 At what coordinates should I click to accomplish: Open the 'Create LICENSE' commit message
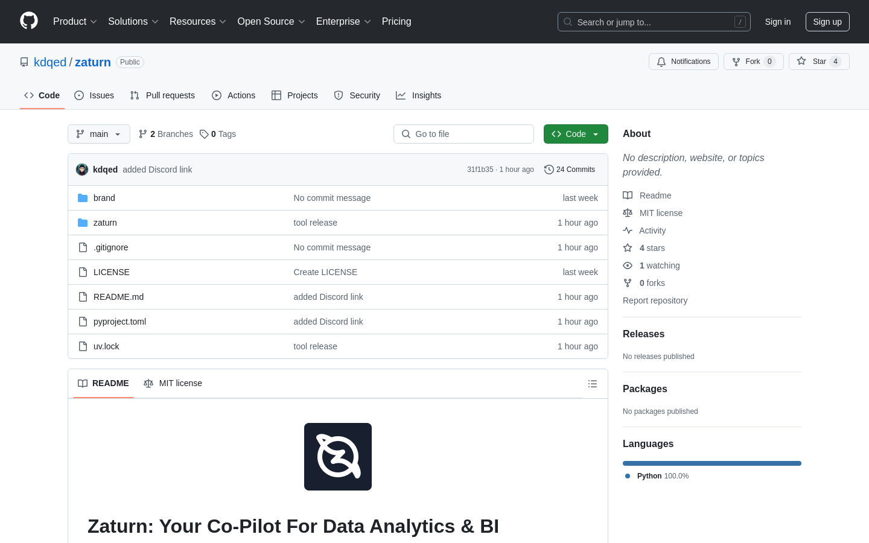coord(325,272)
